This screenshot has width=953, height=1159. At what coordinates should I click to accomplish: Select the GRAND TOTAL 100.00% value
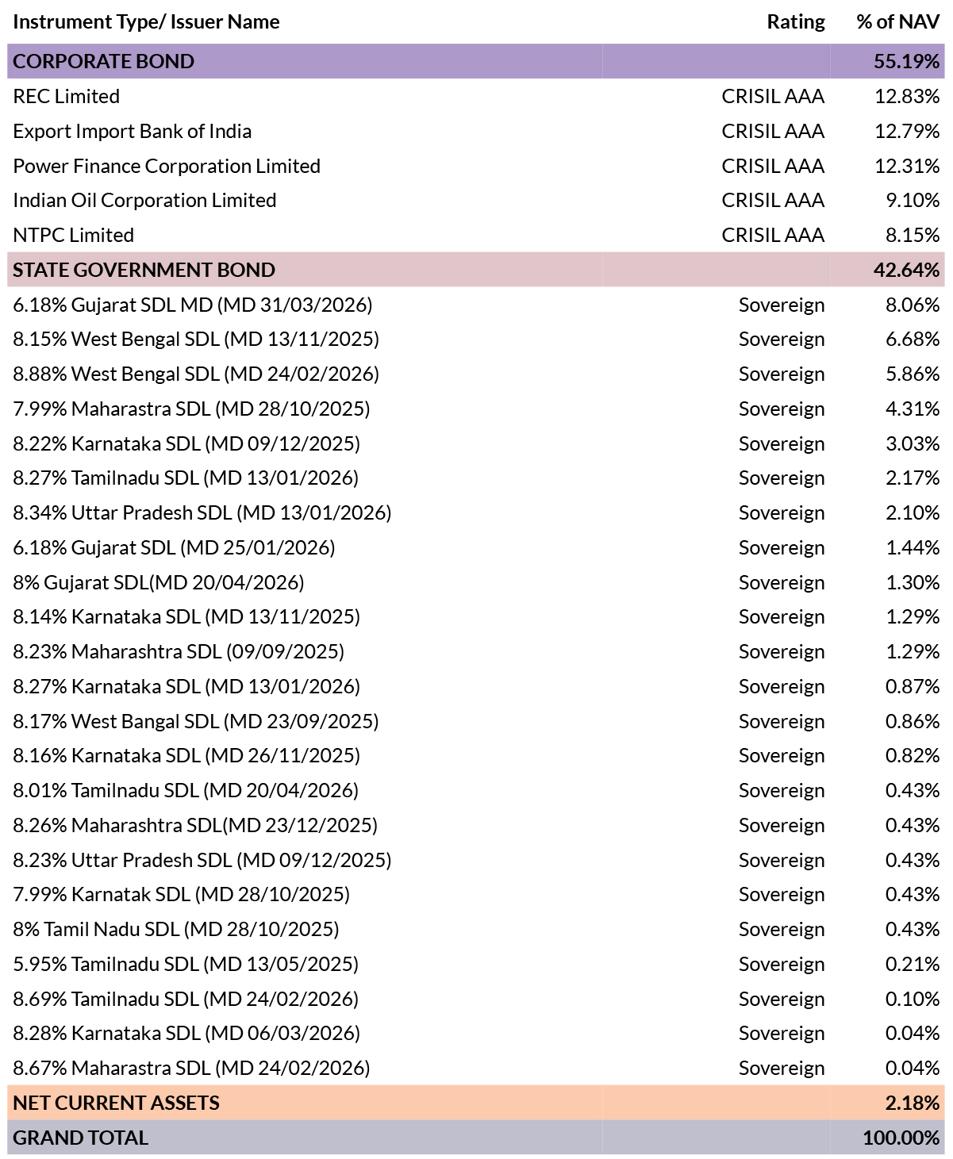(x=901, y=1138)
